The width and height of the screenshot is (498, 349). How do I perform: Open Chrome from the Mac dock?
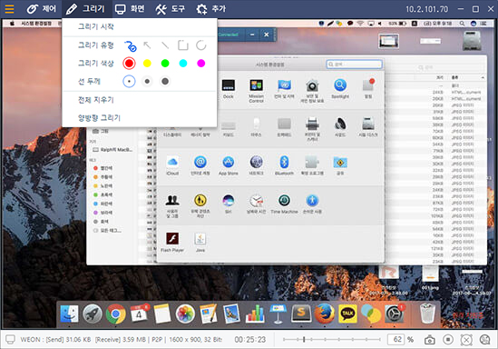pyautogui.click(x=115, y=314)
